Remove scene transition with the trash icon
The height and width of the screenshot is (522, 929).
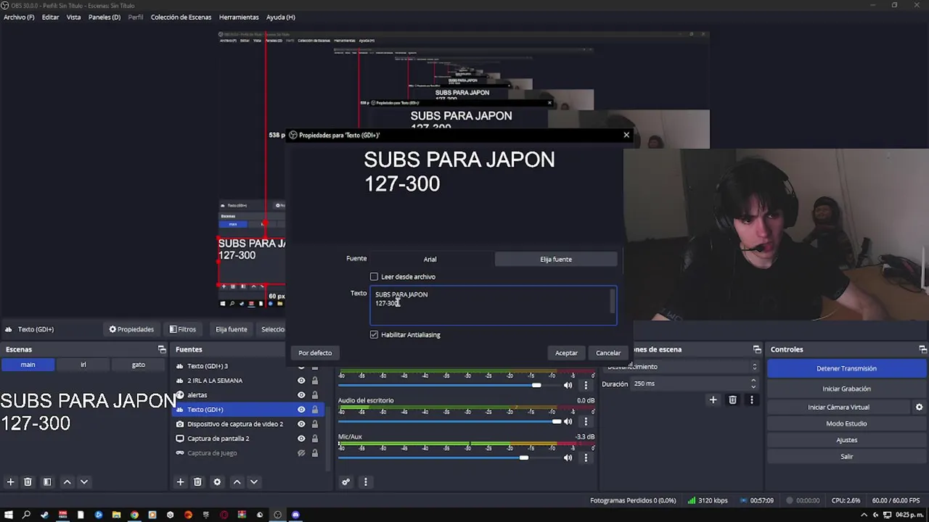click(x=732, y=399)
